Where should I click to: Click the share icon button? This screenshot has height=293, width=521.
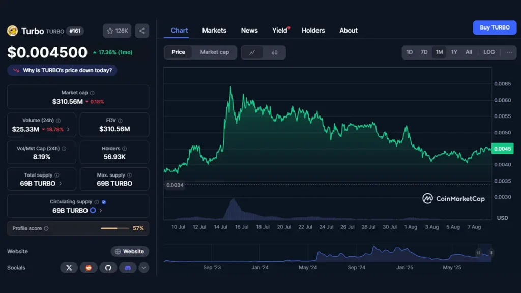[x=142, y=31]
